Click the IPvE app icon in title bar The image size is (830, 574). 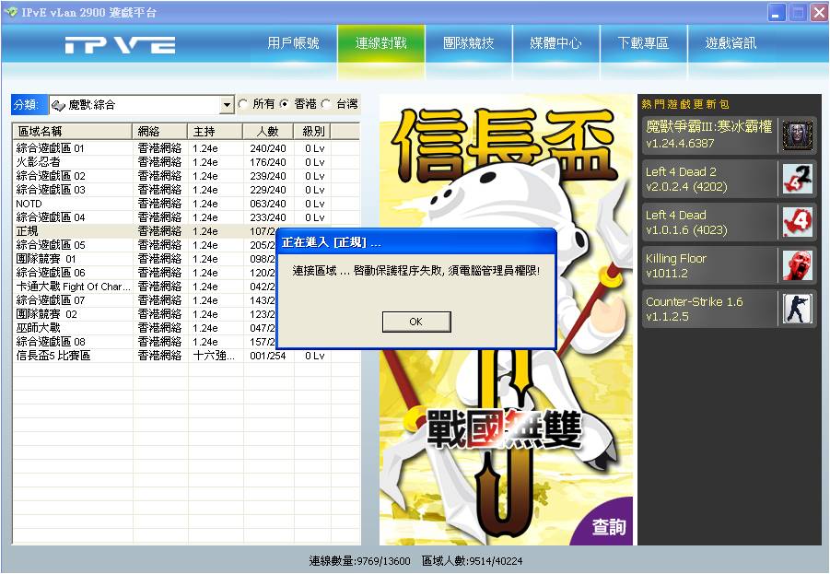point(10,12)
